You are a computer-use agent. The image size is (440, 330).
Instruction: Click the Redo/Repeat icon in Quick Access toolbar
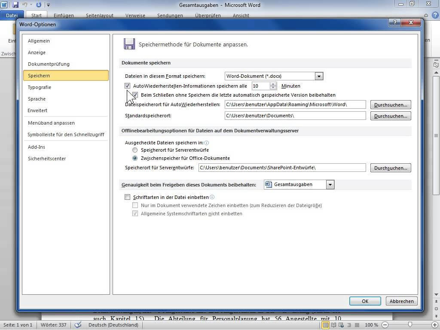tap(39, 5)
